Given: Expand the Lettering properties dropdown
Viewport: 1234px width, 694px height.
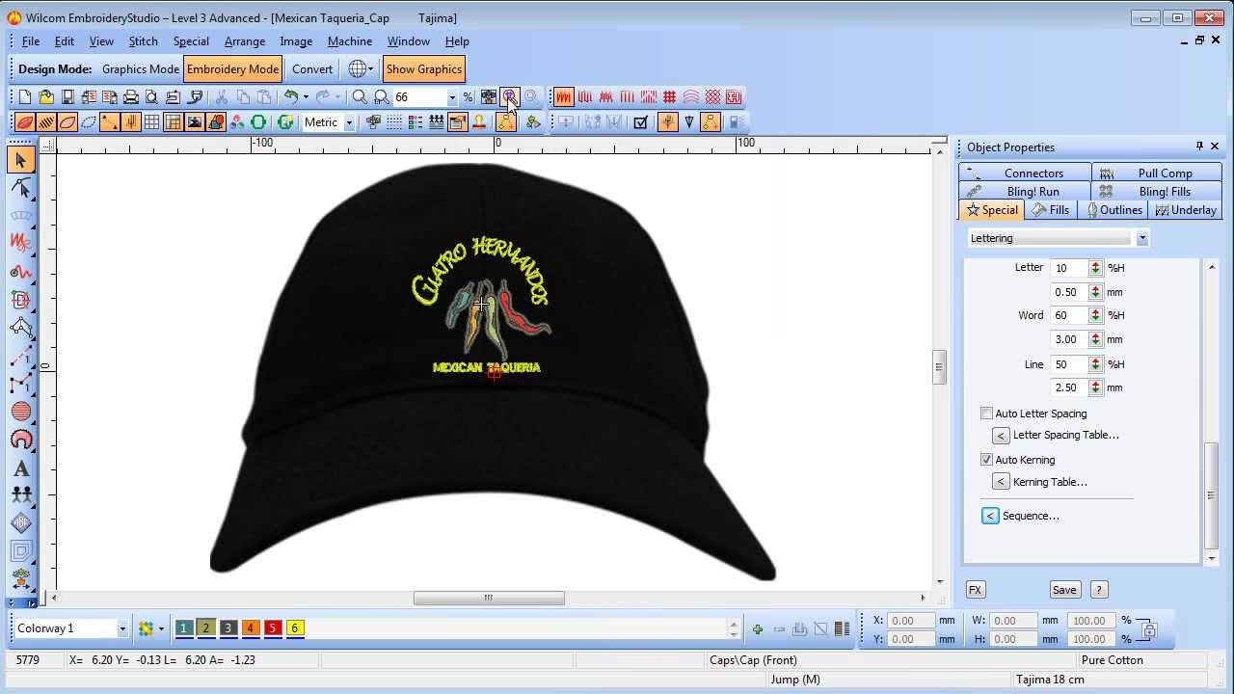Looking at the screenshot, I should 1059,238.
